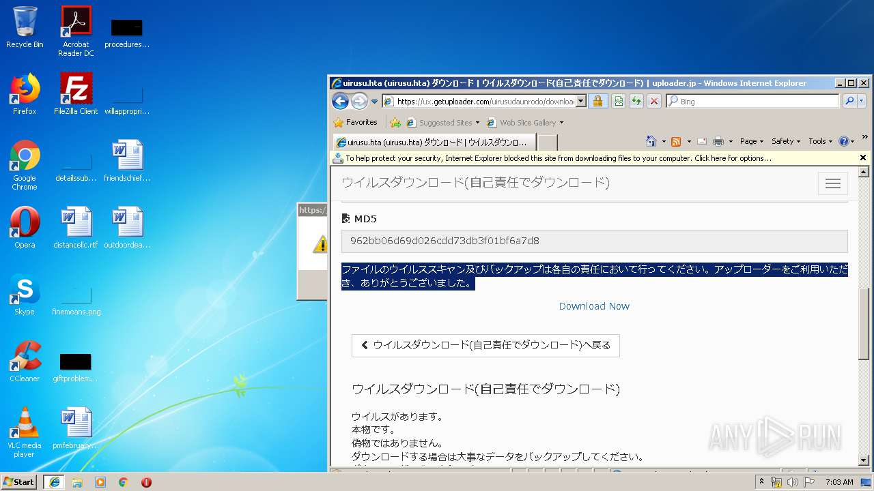Viewport: 874px width, 491px height.
Task: Open Skype desktop shortcut
Action: (25, 295)
